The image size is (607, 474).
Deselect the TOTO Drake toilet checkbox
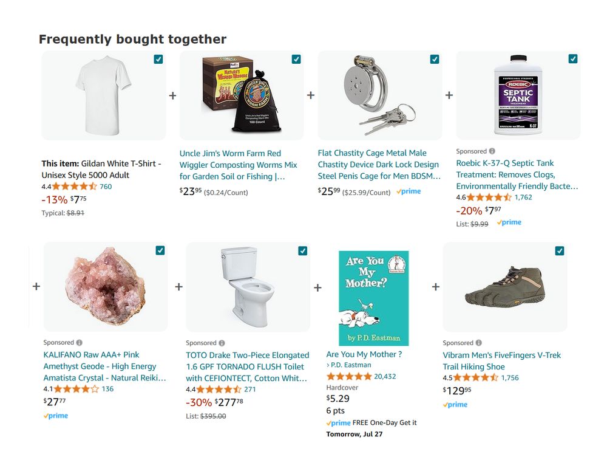[302, 251]
